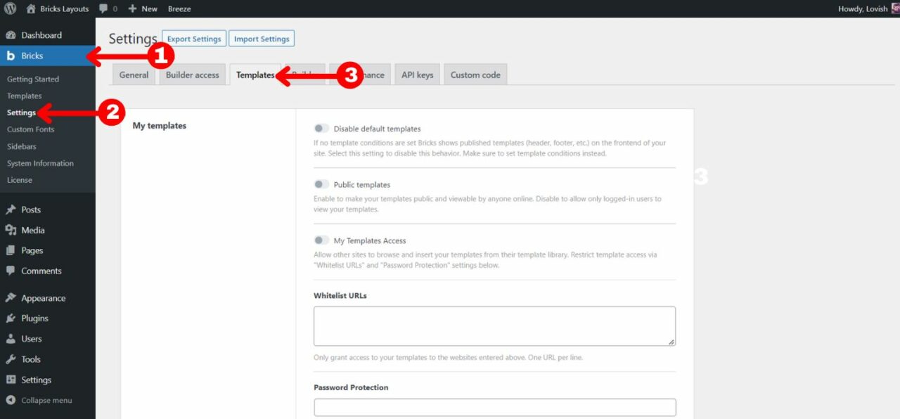The width and height of the screenshot is (900, 419).
Task: Turn on Public templates
Action: click(x=321, y=184)
